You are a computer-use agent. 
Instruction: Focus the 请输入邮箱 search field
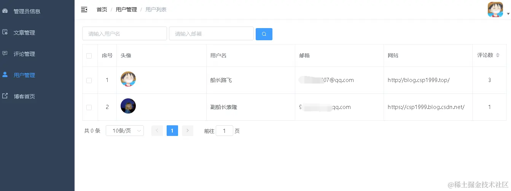pos(211,33)
